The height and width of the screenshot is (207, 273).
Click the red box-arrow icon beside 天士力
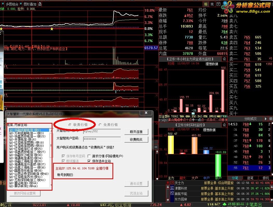coord(172,183)
